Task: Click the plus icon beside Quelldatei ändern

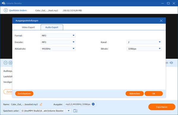Action: click(6, 10)
